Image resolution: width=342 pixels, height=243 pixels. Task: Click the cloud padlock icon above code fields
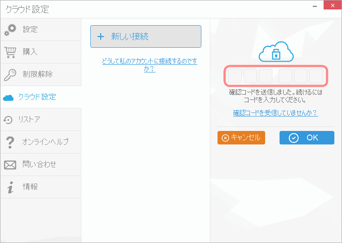(x=276, y=53)
